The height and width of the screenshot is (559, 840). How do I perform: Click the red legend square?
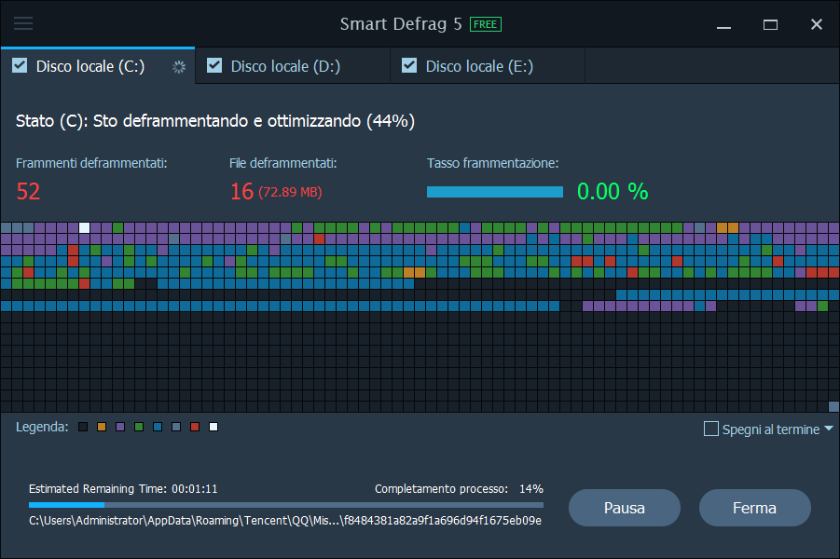coord(195,427)
